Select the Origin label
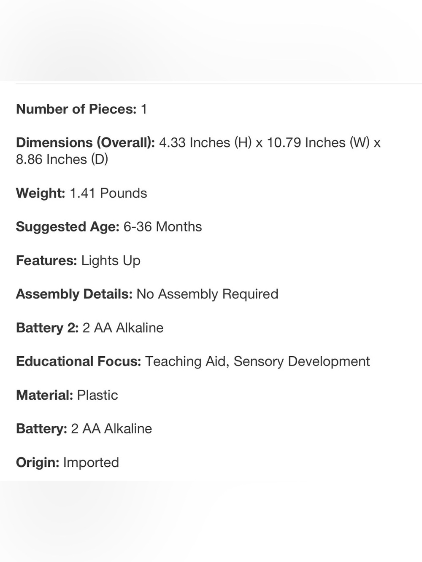 38,463
